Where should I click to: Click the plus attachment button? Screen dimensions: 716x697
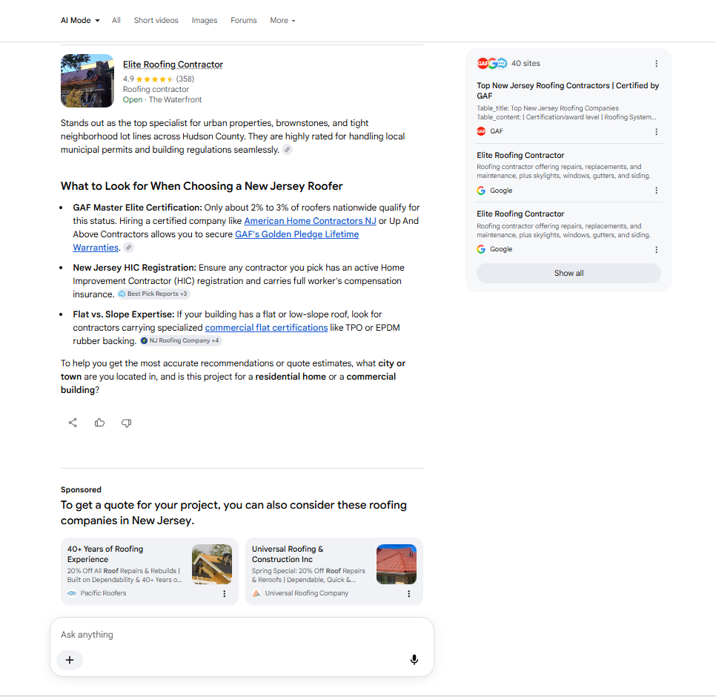[70, 660]
